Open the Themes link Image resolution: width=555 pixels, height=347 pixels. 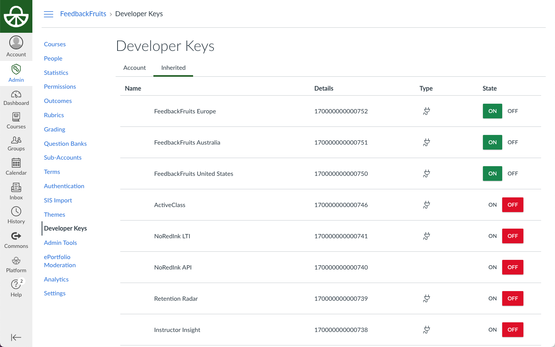tap(54, 214)
